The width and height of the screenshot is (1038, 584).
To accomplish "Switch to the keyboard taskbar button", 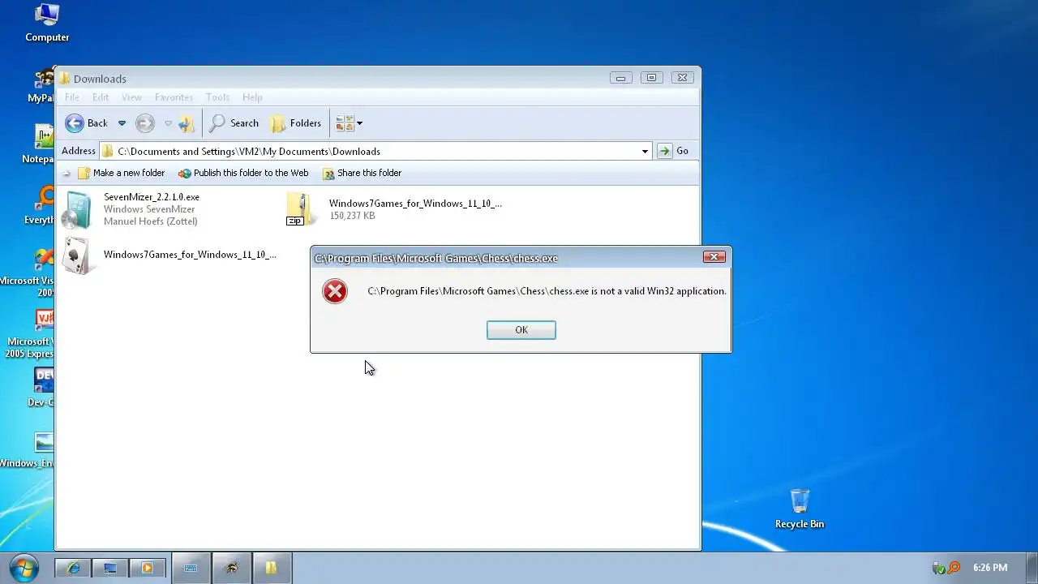I will coord(191,568).
